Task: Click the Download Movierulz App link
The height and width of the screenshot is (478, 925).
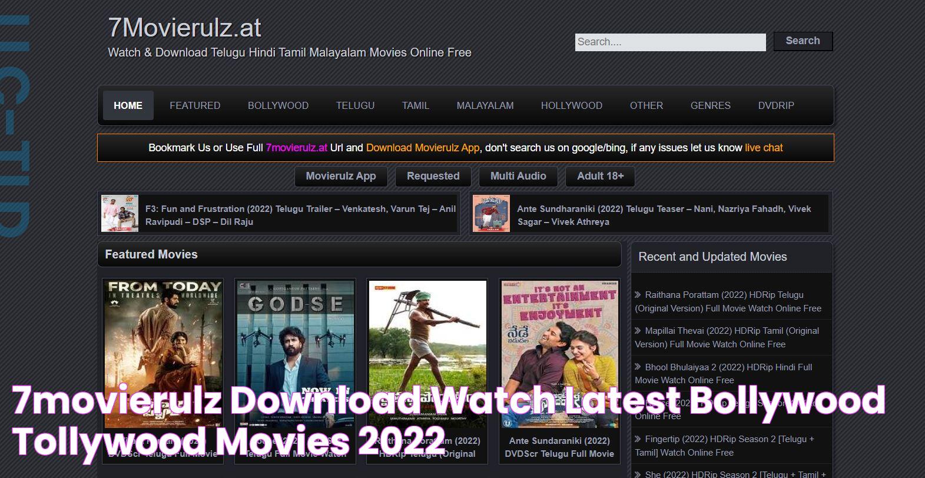Action: point(423,148)
